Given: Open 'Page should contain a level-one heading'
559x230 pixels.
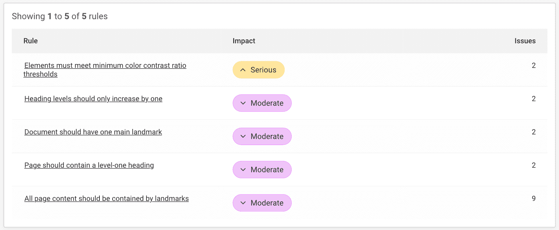Looking at the screenshot, I should (89, 165).
